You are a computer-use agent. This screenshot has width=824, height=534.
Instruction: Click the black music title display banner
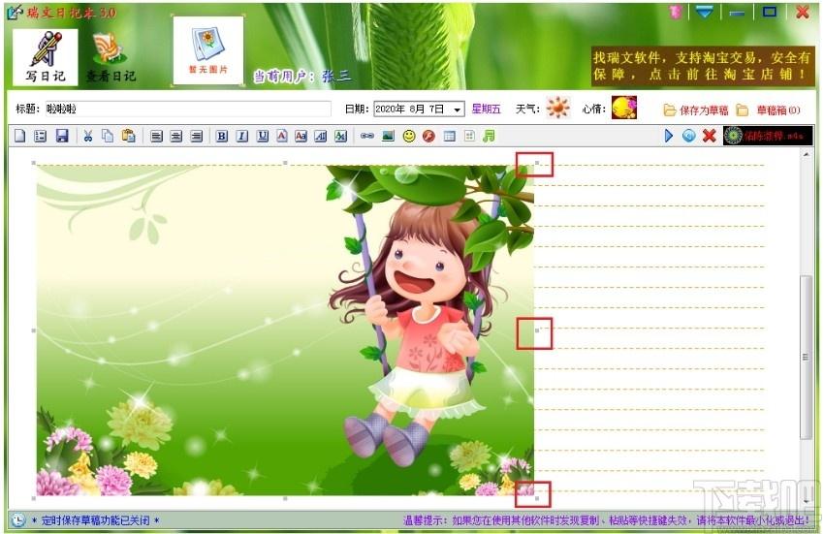coord(768,136)
